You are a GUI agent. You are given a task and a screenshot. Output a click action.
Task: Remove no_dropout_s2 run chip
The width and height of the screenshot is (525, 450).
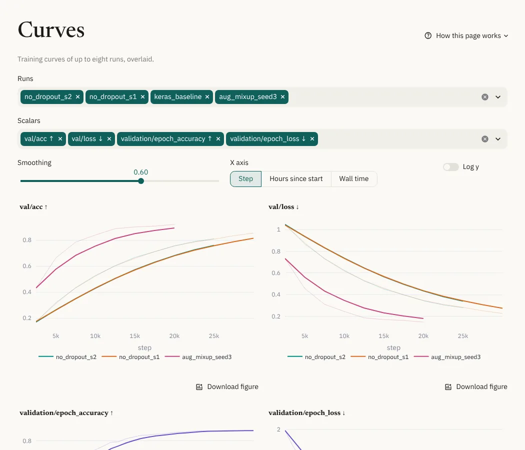point(77,97)
